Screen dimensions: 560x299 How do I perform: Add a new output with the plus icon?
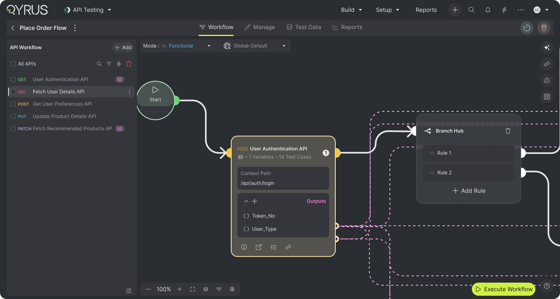tap(255, 202)
